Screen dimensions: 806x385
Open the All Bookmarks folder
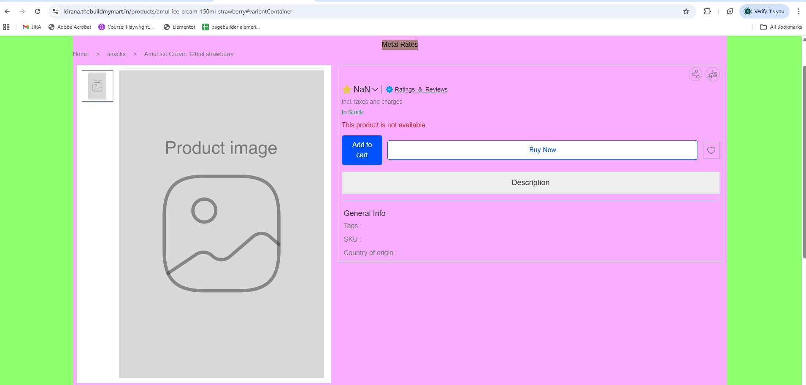pyautogui.click(x=781, y=27)
